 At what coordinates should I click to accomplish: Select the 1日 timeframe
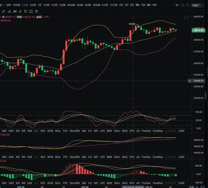tap(40, 5)
